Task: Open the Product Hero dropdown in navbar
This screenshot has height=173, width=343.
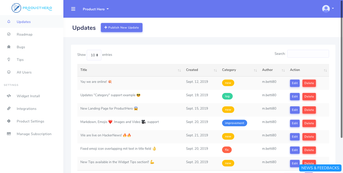Action: coord(96,9)
